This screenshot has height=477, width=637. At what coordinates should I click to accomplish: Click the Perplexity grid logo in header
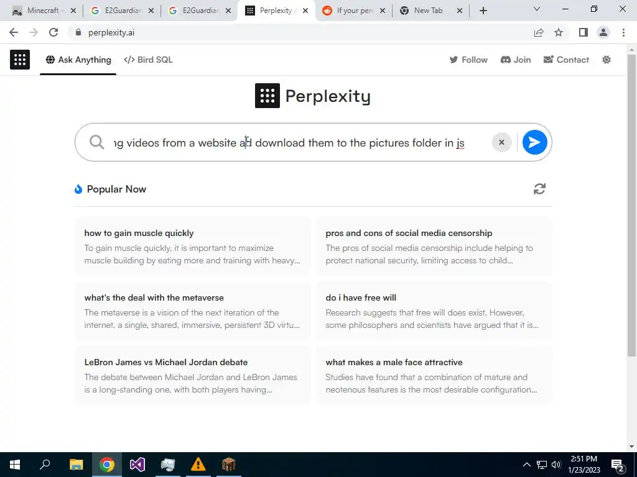tap(20, 60)
